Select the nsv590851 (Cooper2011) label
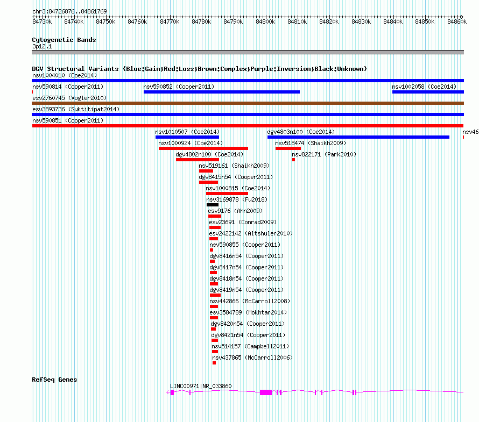The image size is (479, 422). tap(68, 120)
